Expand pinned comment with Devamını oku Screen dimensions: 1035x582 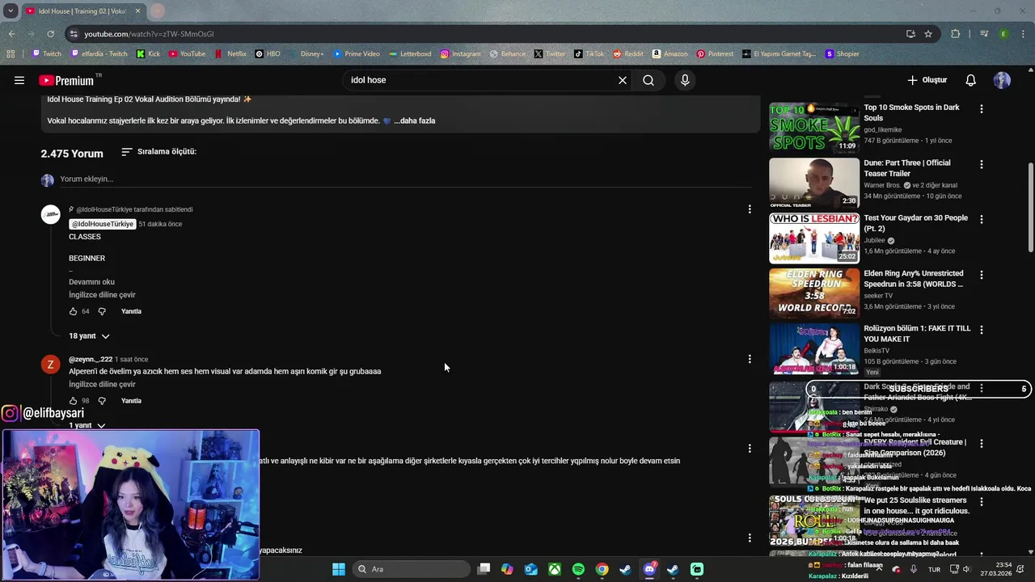91,282
